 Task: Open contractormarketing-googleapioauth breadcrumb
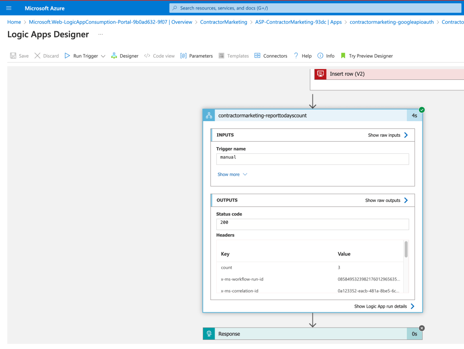[391, 22]
